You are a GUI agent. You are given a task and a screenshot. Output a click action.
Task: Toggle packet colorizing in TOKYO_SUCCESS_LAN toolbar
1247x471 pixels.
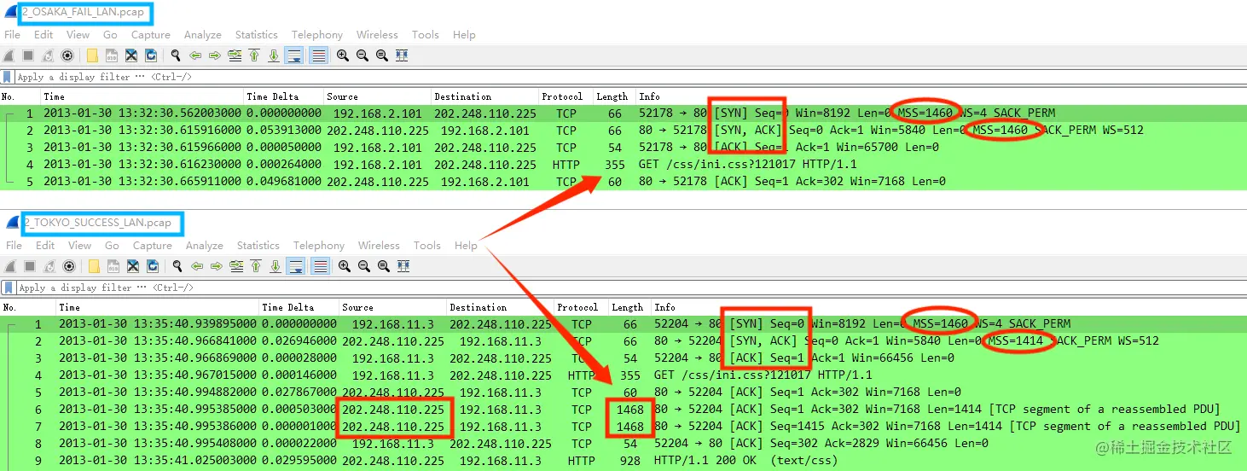tap(320, 266)
